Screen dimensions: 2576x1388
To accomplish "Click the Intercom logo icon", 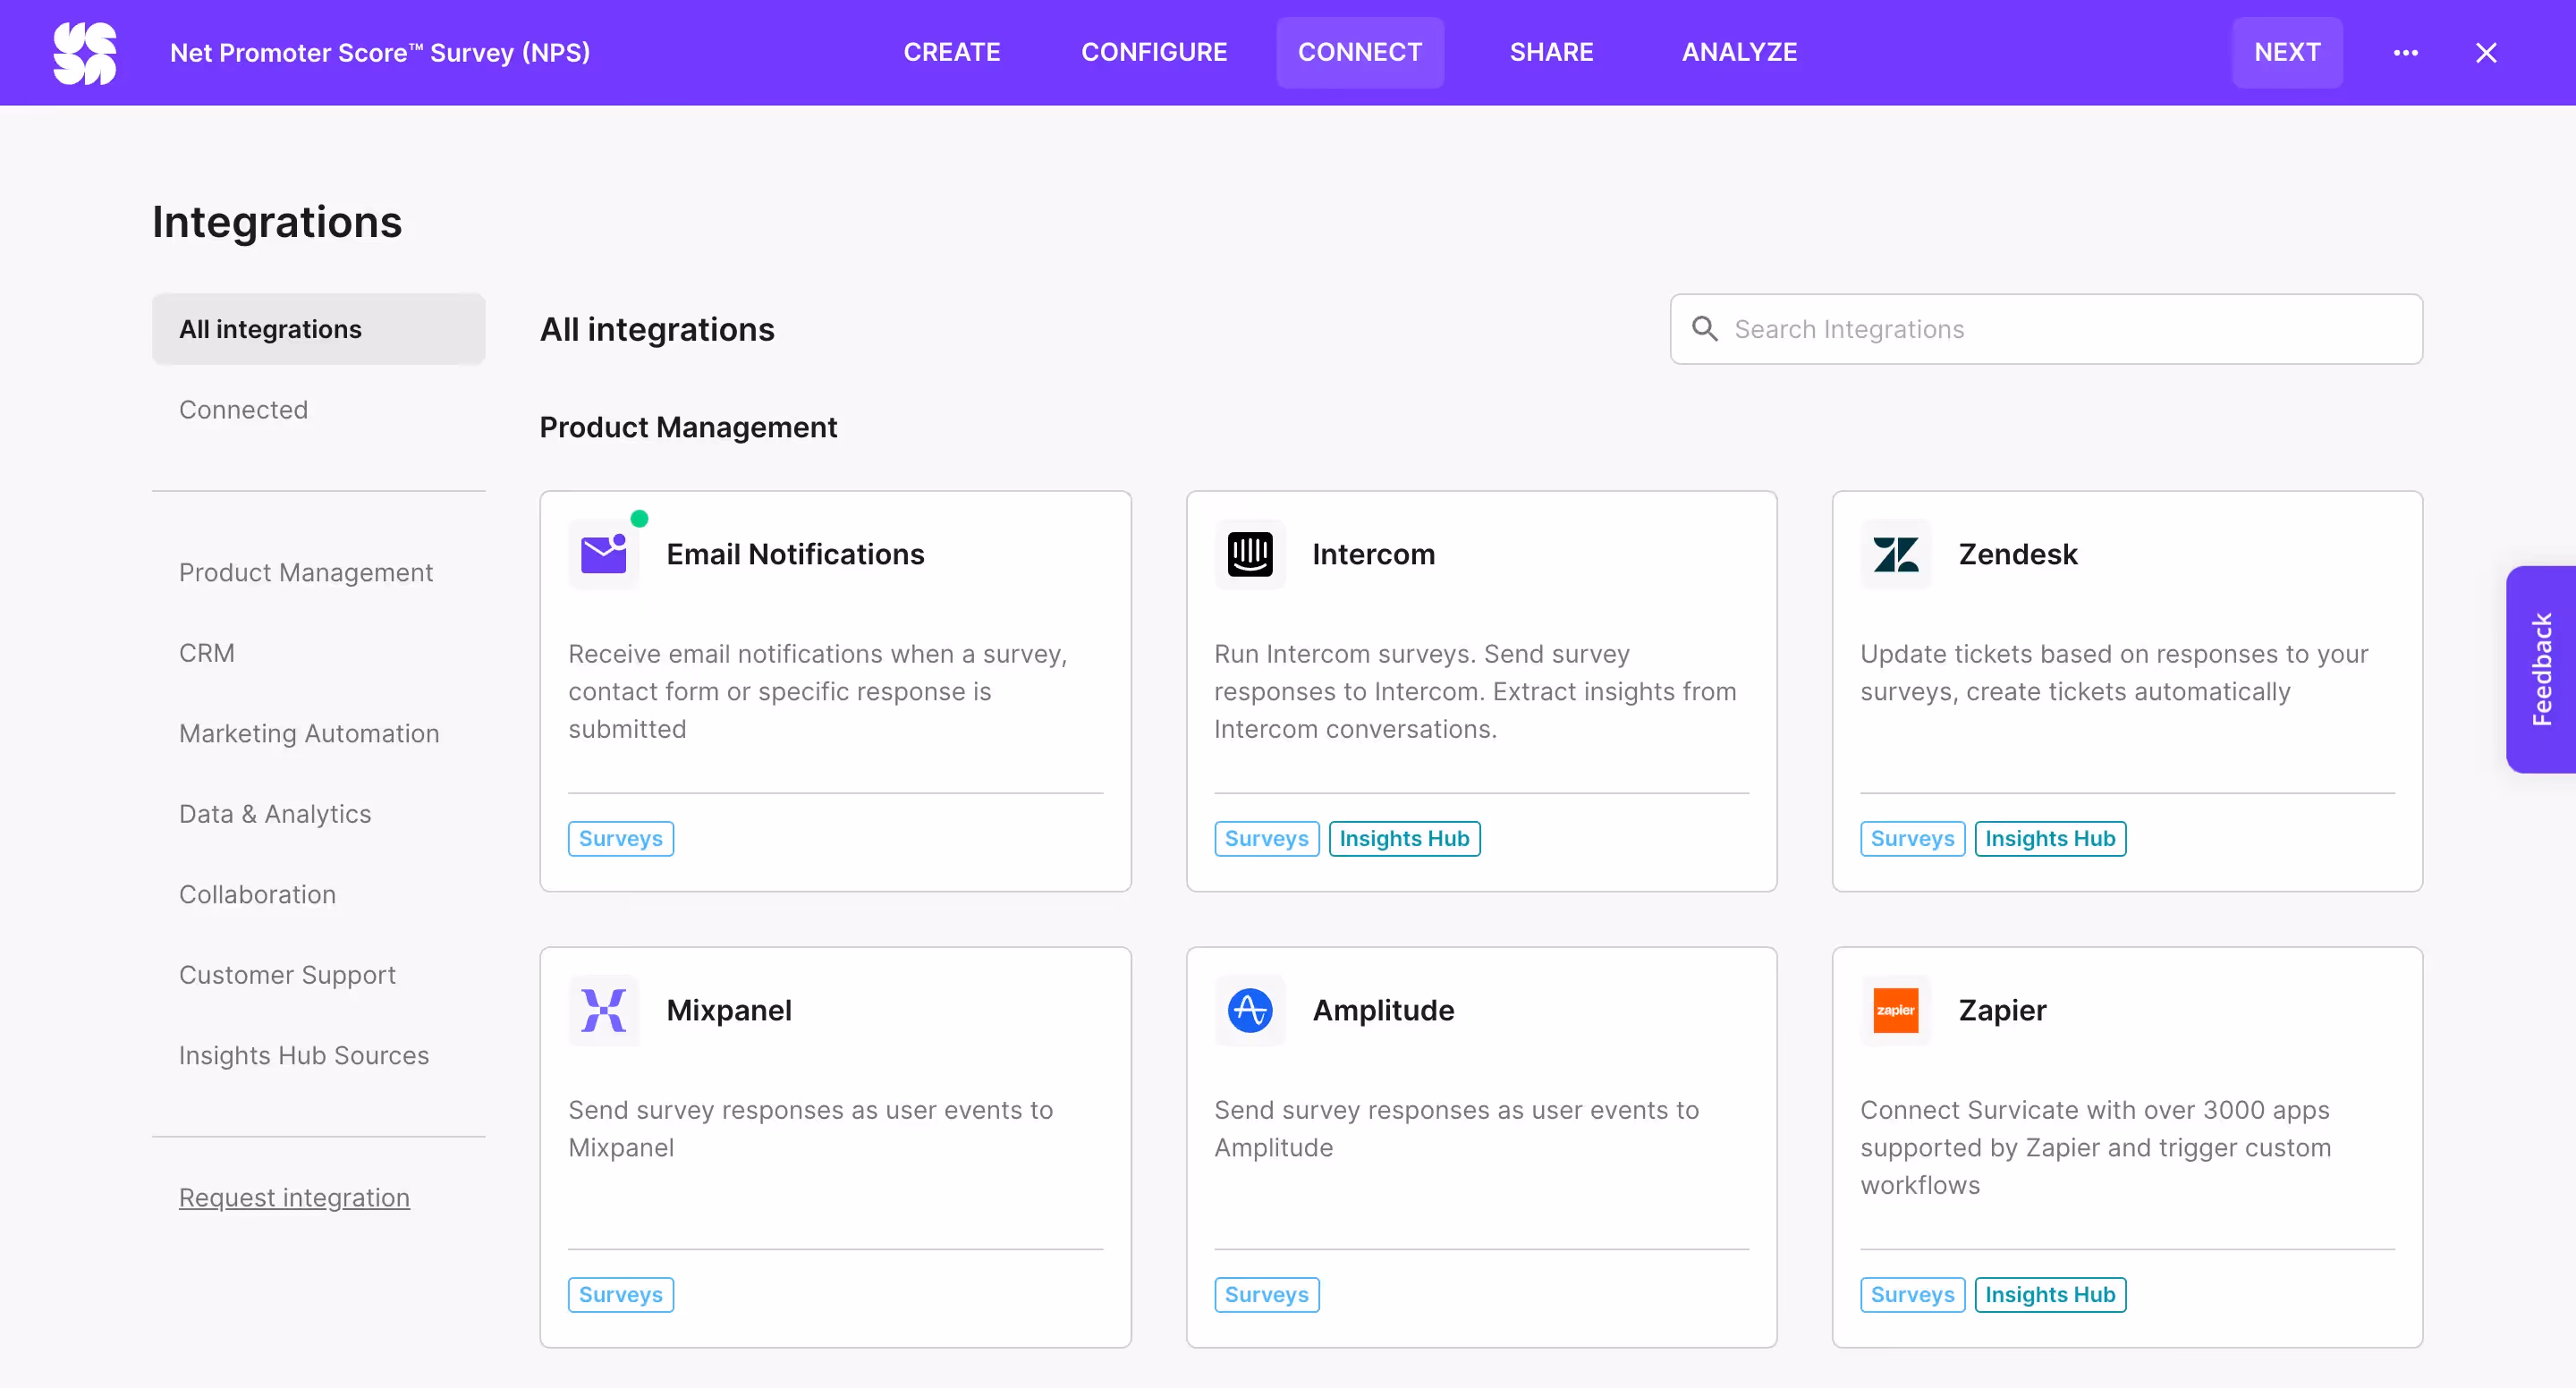I will [1250, 554].
